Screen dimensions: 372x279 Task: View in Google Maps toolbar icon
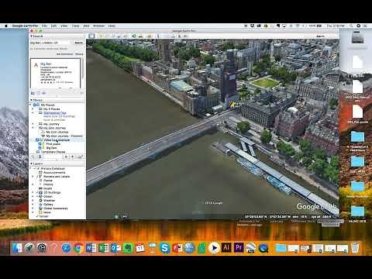(x=185, y=36)
